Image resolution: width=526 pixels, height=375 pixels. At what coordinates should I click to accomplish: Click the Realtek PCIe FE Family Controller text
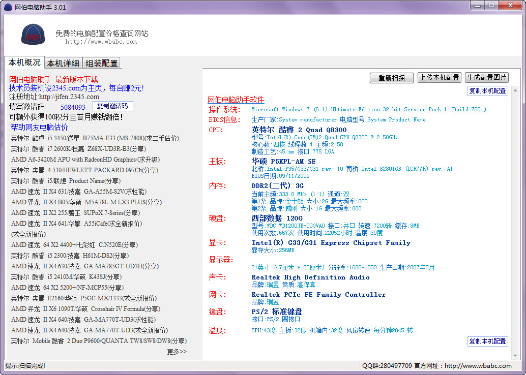click(x=318, y=295)
